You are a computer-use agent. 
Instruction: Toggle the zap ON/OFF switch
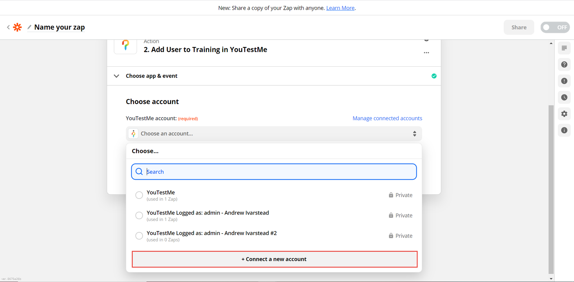(555, 27)
